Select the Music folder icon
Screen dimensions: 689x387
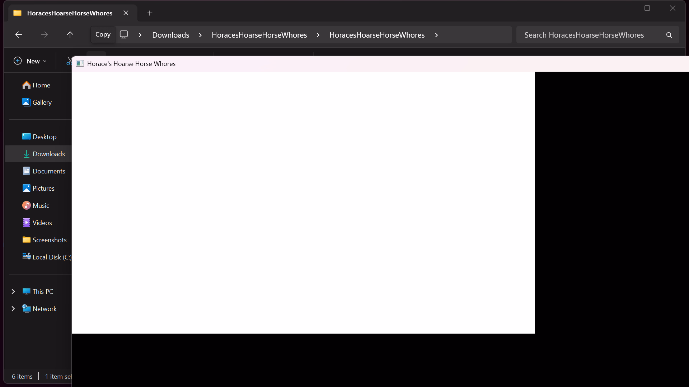(27, 206)
